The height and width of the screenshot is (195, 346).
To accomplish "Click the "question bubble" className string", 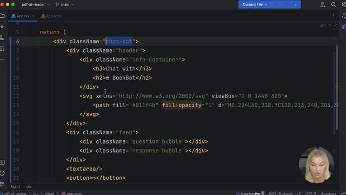I will tap(157, 141).
